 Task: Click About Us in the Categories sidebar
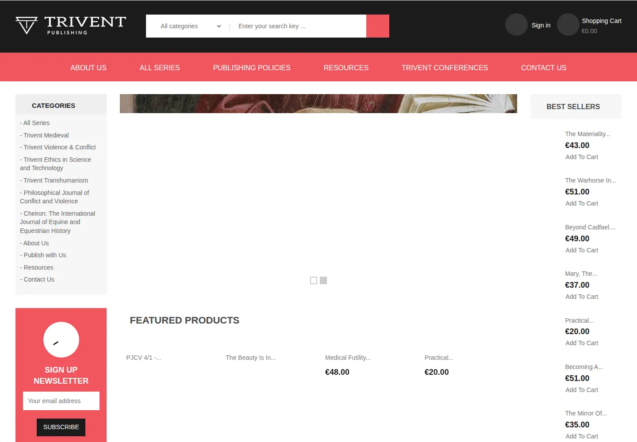[35, 243]
